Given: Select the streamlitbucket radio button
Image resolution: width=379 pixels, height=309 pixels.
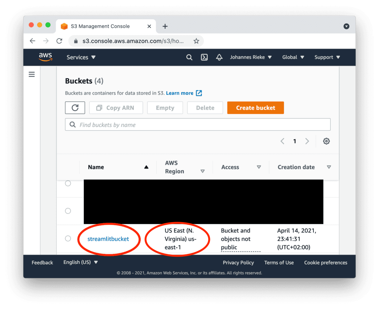Looking at the screenshot, I should (x=68, y=238).
